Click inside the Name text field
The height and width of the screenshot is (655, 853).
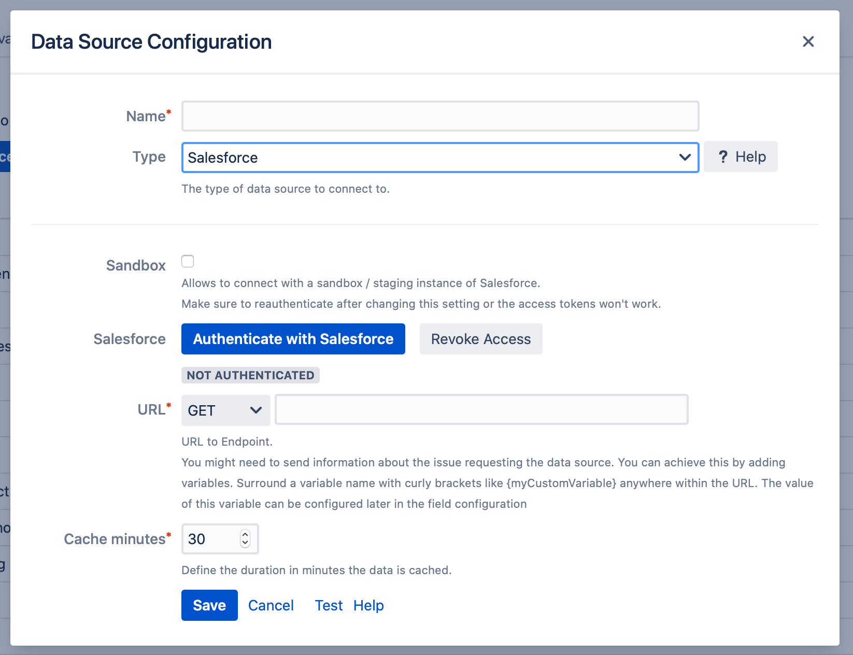tap(439, 116)
